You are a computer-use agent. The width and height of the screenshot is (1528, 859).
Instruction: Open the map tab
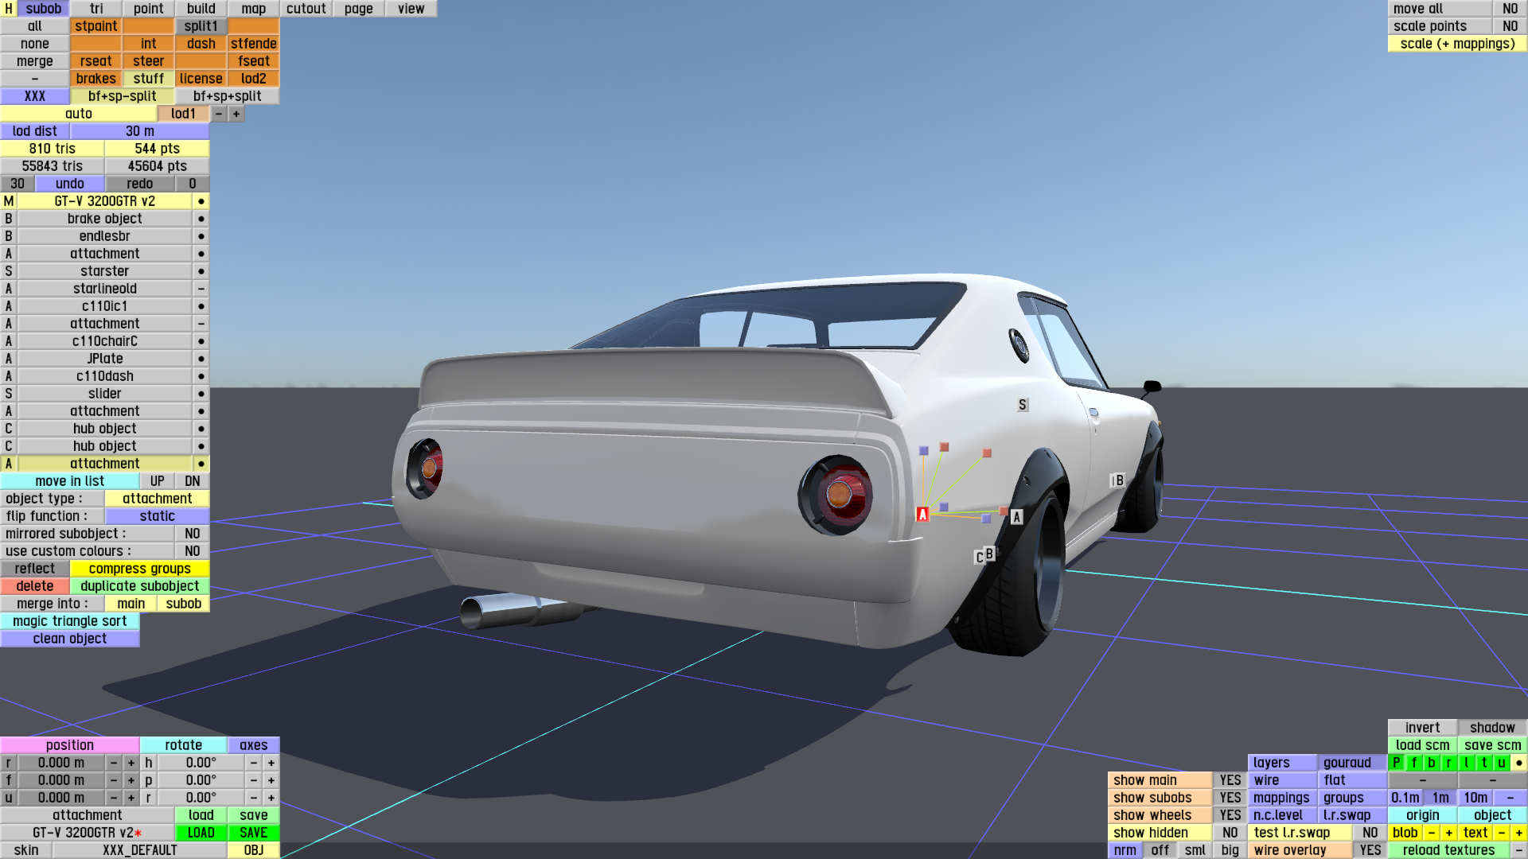254,9
